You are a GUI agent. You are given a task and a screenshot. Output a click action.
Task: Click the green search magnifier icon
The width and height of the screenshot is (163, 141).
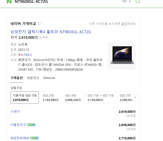tap(138, 1)
